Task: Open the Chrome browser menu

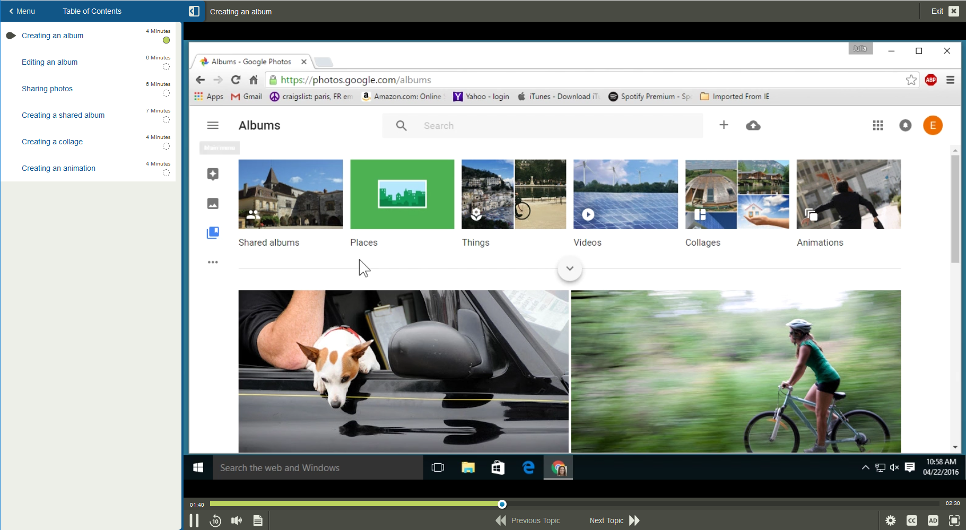Action: click(x=950, y=80)
